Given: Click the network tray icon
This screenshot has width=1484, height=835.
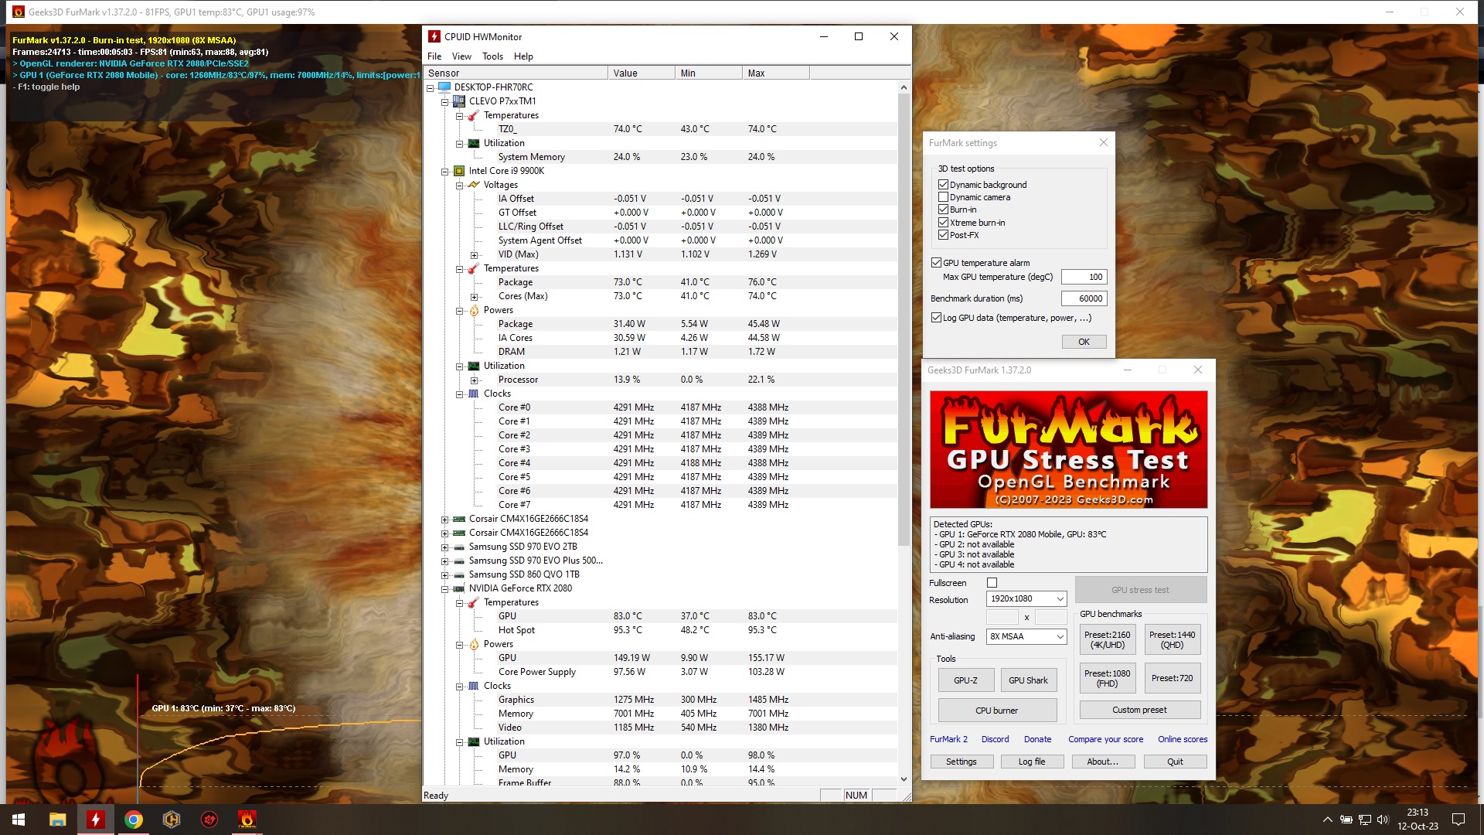Looking at the screenshot, I should point(1364,820).
